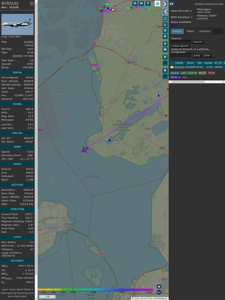Image resolution: width=225 pixels, height=300 pixels.
Task: Click the center-on-location target icon
Action: (165, 18)
